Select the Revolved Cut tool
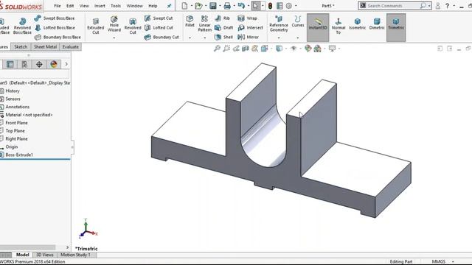Viewport: 472px width, 265px height. [133, 26]
